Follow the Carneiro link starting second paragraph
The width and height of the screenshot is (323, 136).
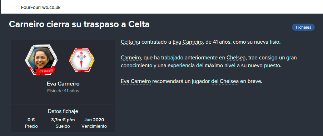click(x=131, y=58)
